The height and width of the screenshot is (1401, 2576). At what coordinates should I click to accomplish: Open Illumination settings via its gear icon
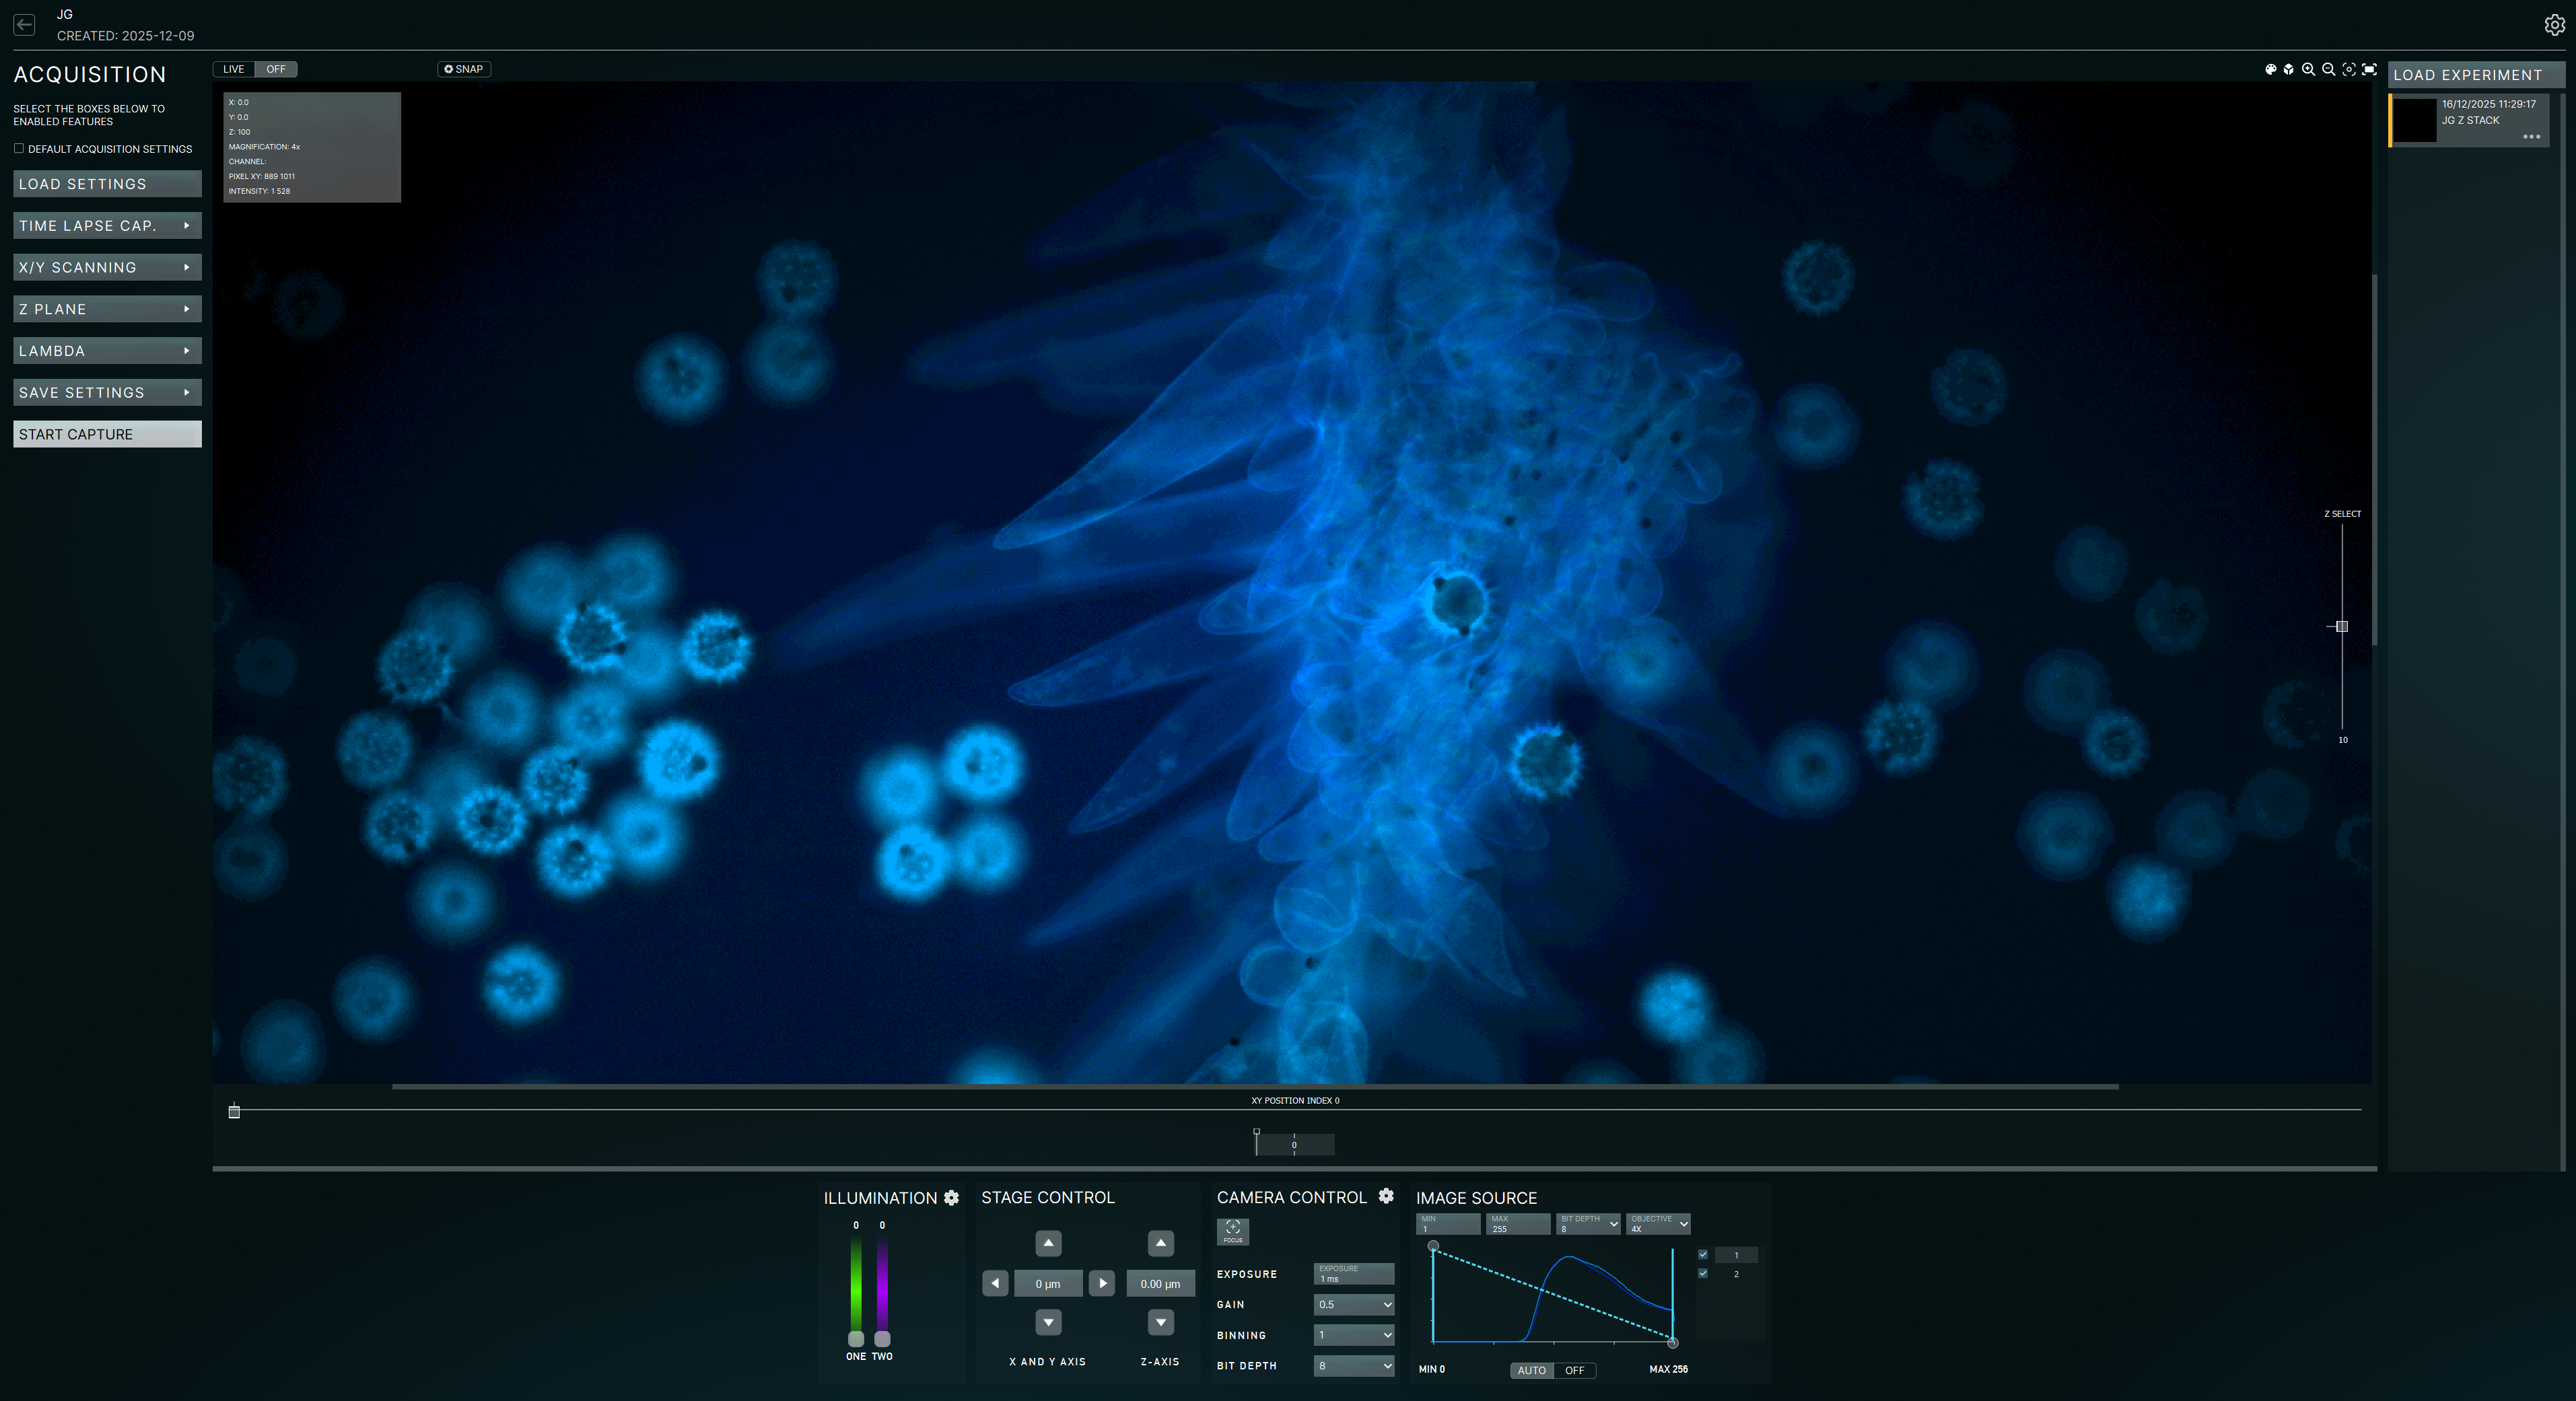pos(951,1197)
